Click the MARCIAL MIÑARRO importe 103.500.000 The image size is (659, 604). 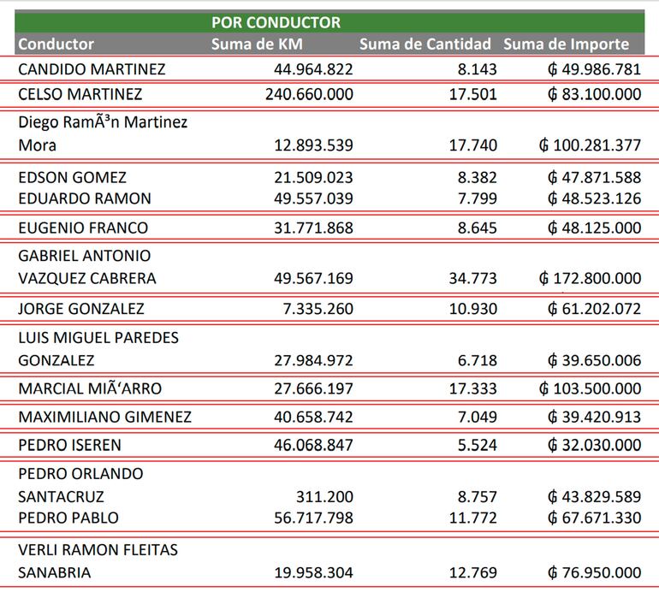(591, 389)
